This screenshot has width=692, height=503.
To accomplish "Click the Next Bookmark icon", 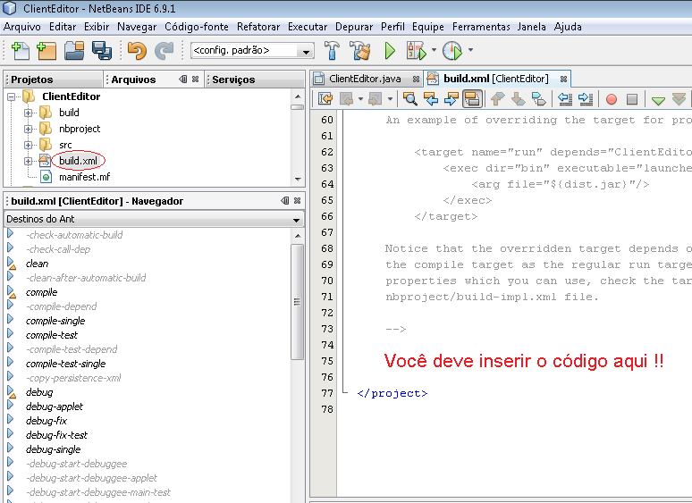I will (519, 99).
